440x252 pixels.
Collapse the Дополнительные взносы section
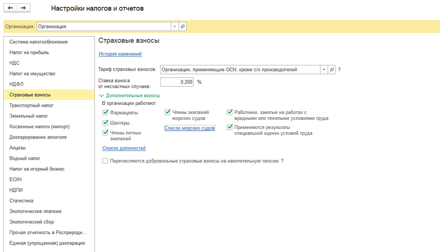point(102,96)
